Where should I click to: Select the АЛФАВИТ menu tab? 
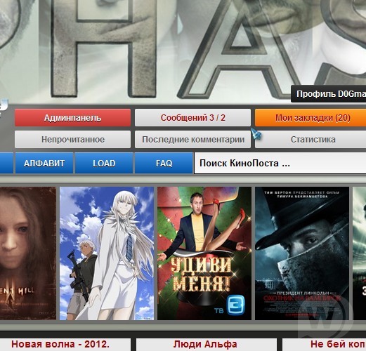44,163
